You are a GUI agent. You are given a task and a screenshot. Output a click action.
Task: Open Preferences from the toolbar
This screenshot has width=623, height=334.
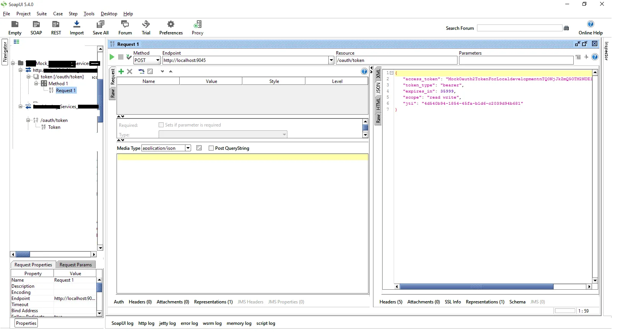[171, 28]
